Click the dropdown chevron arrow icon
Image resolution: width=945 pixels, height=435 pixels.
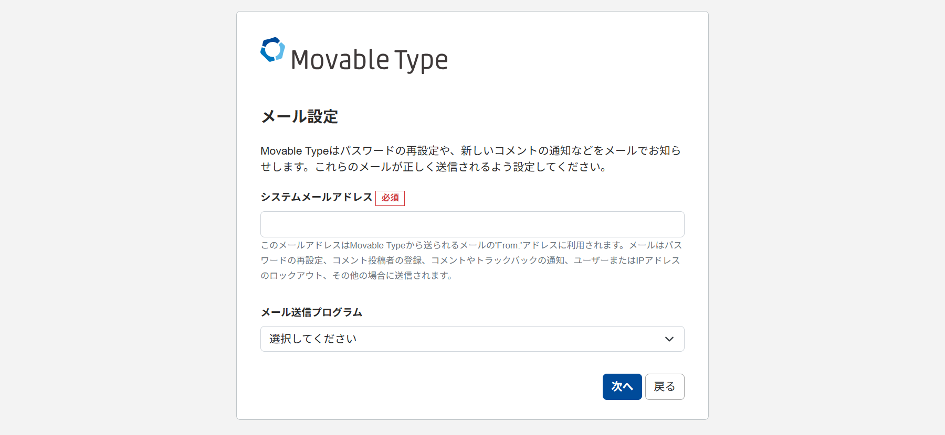[x=669, y=339]
